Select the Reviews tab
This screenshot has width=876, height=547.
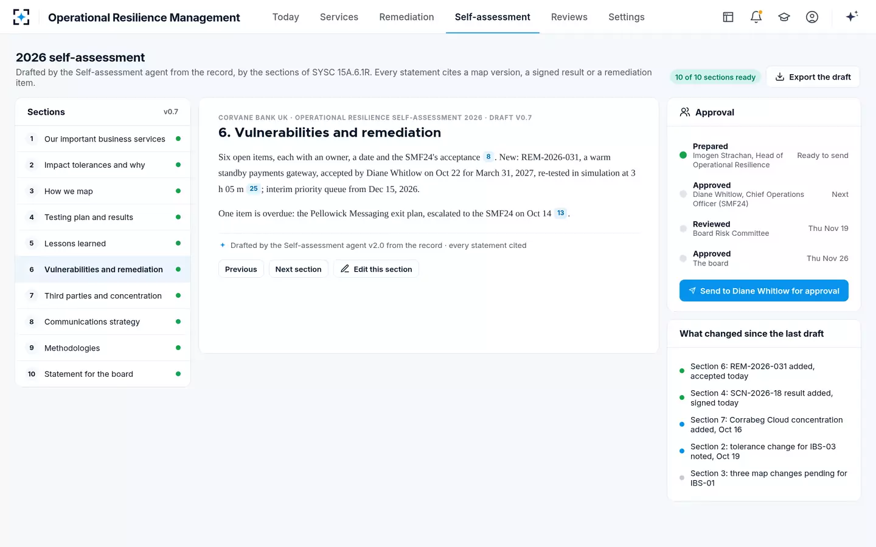[569, 17]
